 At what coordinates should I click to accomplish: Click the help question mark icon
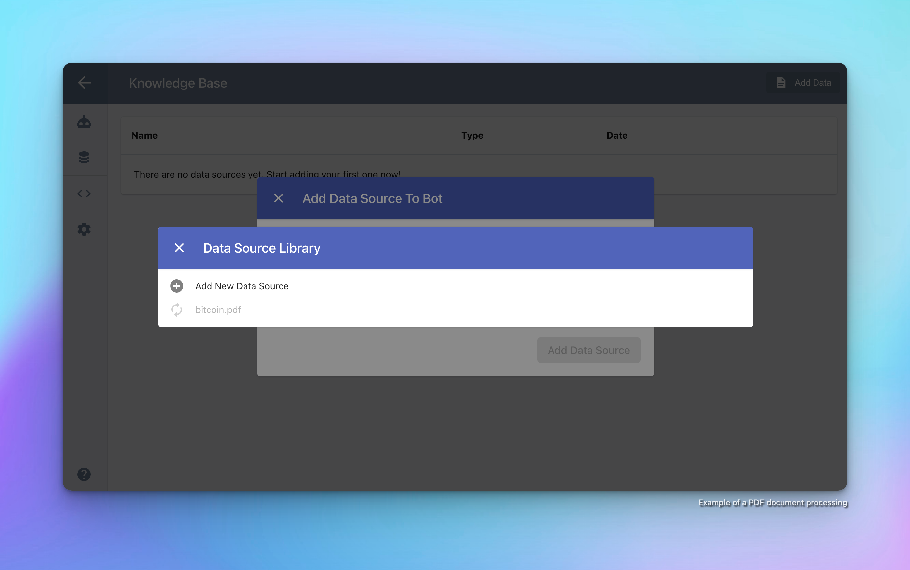[x=84, y=474]
